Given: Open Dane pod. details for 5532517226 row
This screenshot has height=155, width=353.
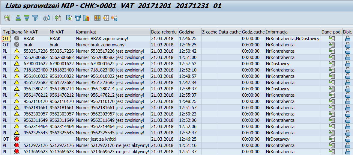Looking at the screenshot, I should pos(331,51).
